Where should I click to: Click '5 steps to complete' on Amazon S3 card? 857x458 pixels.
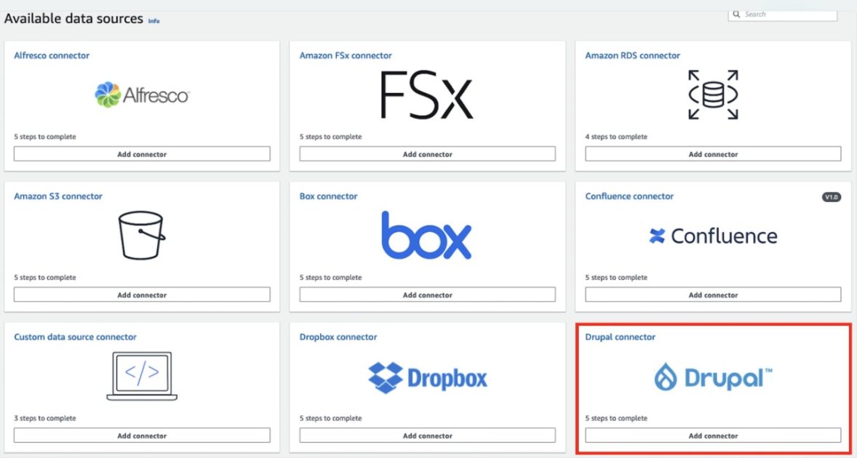(x=45, y=277)
